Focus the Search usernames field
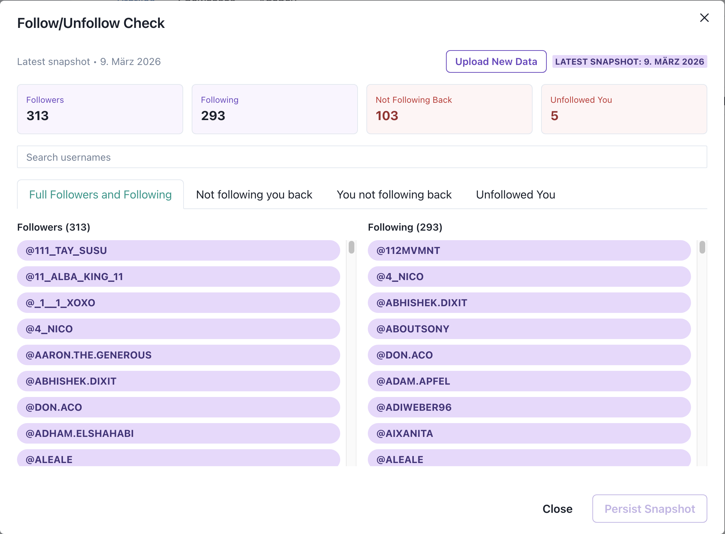Image resolution: width=725 pixels, height=534 pixels. tap(362, 157)
